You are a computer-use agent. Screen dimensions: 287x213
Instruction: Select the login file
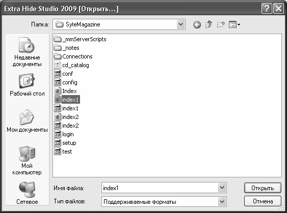point(64,134)
